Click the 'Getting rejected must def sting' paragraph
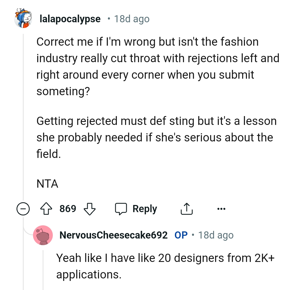 click(x=156, y=137)
